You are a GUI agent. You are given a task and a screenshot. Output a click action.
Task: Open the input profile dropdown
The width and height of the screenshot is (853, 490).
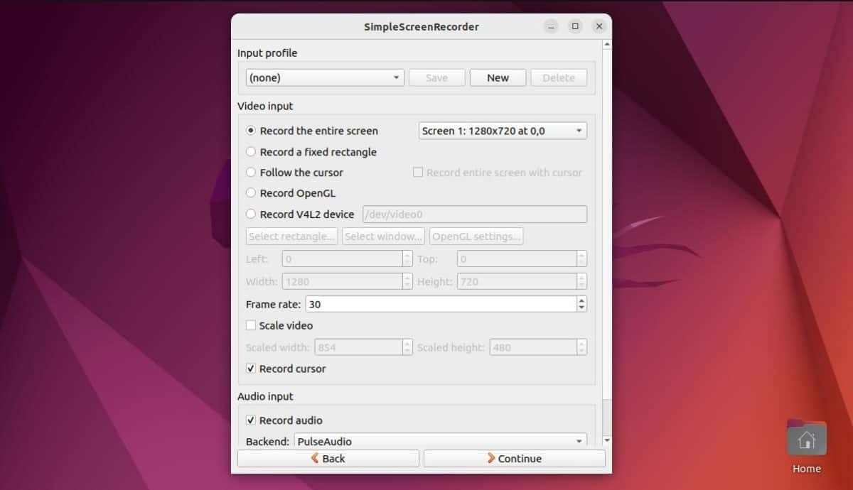pos(324,77)
